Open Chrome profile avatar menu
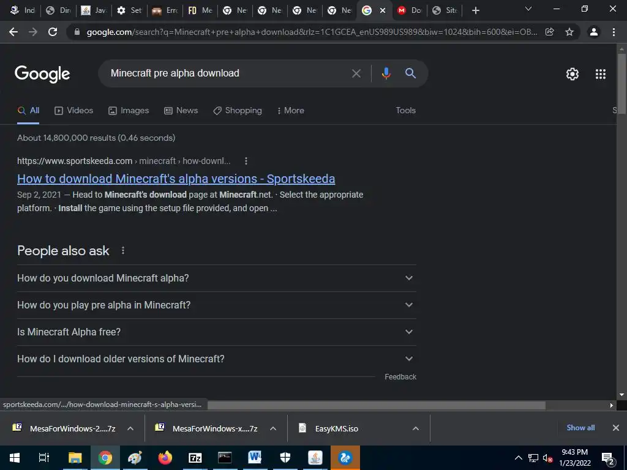627x470 pixels. click(x=594, y=32)
